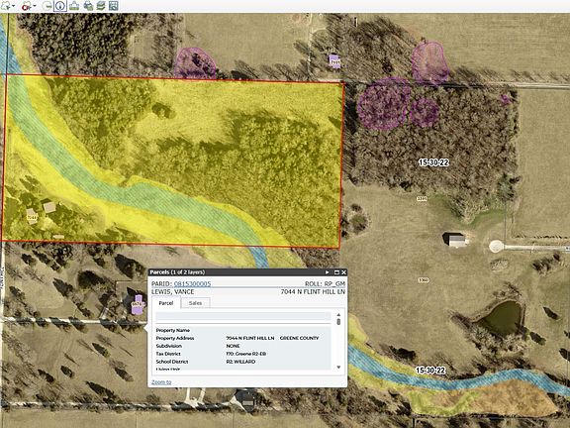Click the 'Property Address' label in the popup
Image resolution: width=570 pixels, height=428 pixels.
click(175, 338)
